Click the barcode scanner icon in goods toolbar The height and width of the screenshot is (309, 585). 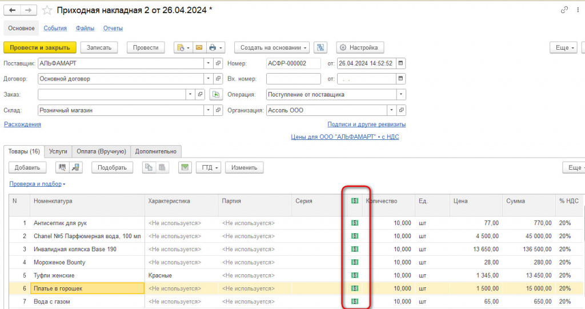62,167
